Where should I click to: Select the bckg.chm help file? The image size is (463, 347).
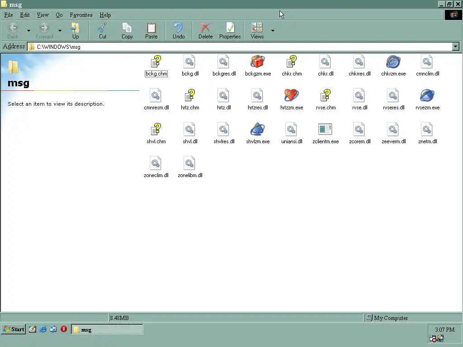click(156, 66)
